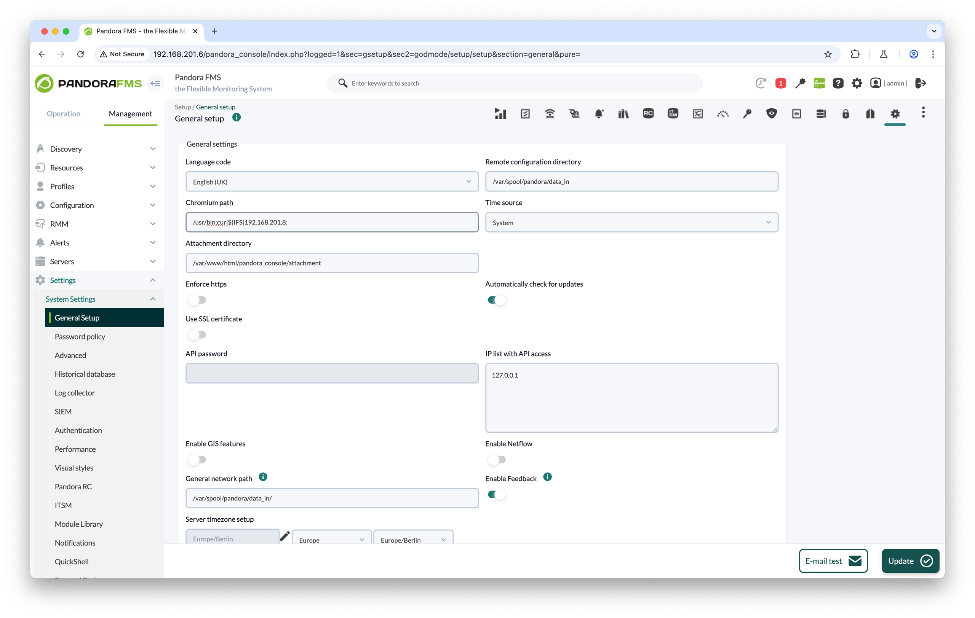Collapse the sidebar using the menu arrow icon
The image size is (975, 618).
click(155, 83)
